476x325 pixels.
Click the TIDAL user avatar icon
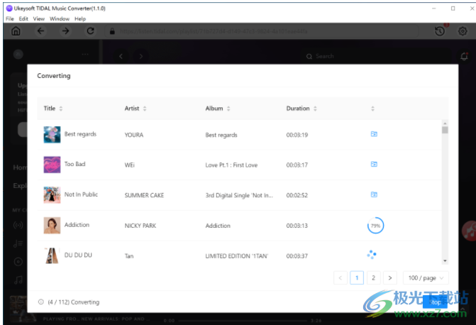(x=18, y=55)
